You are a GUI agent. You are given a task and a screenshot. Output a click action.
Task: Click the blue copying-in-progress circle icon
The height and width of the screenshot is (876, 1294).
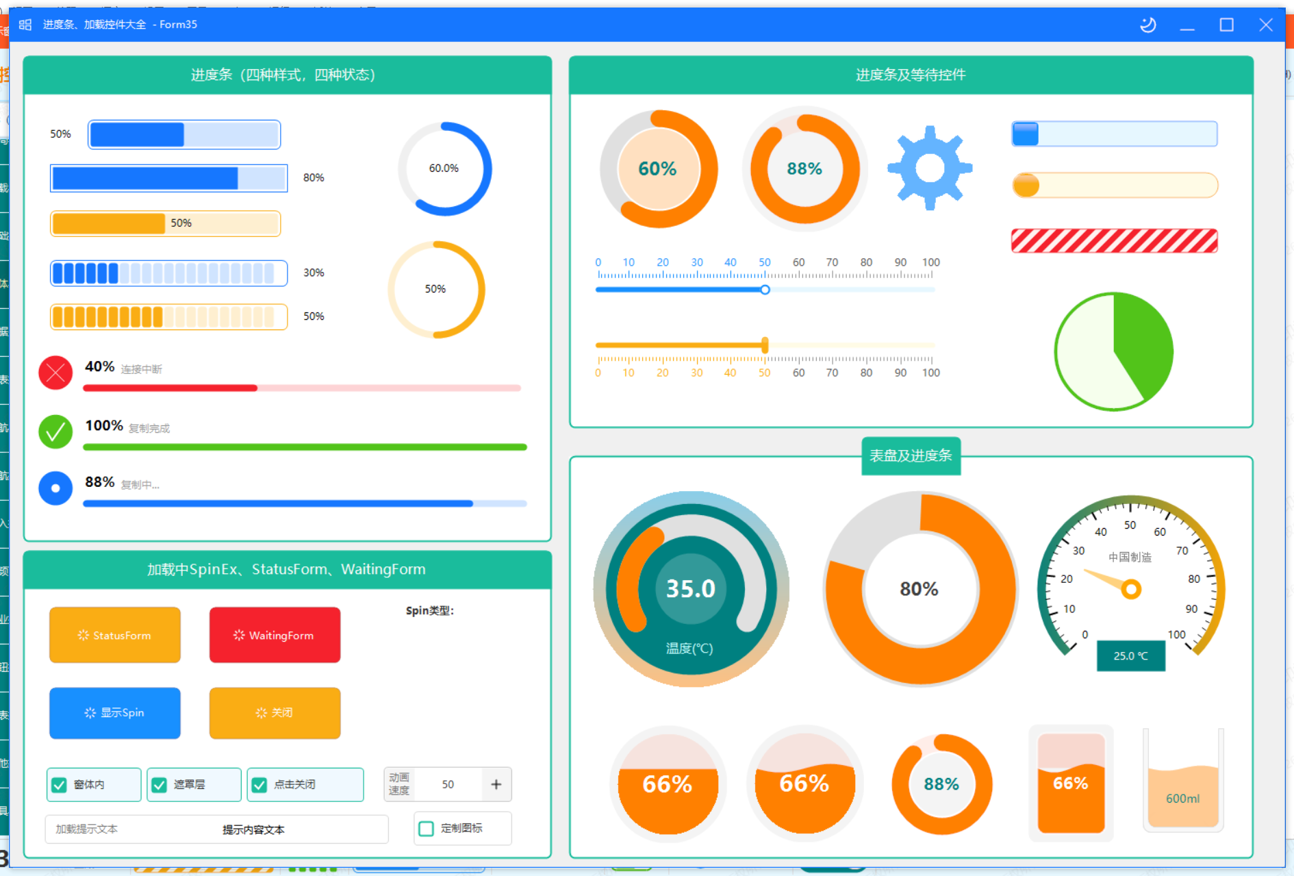pyautogui.click(x=55, y=488)
